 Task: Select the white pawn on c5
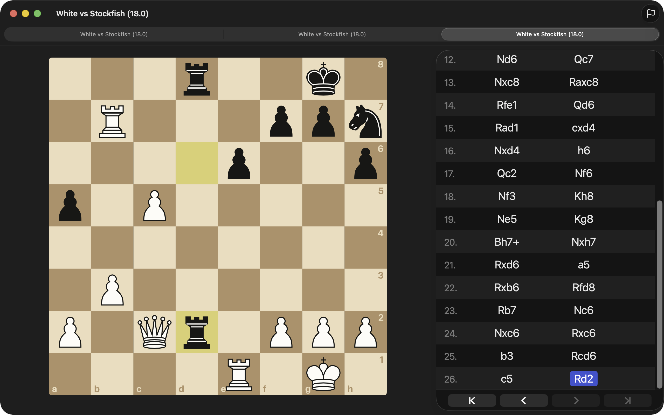pos(155,205)
